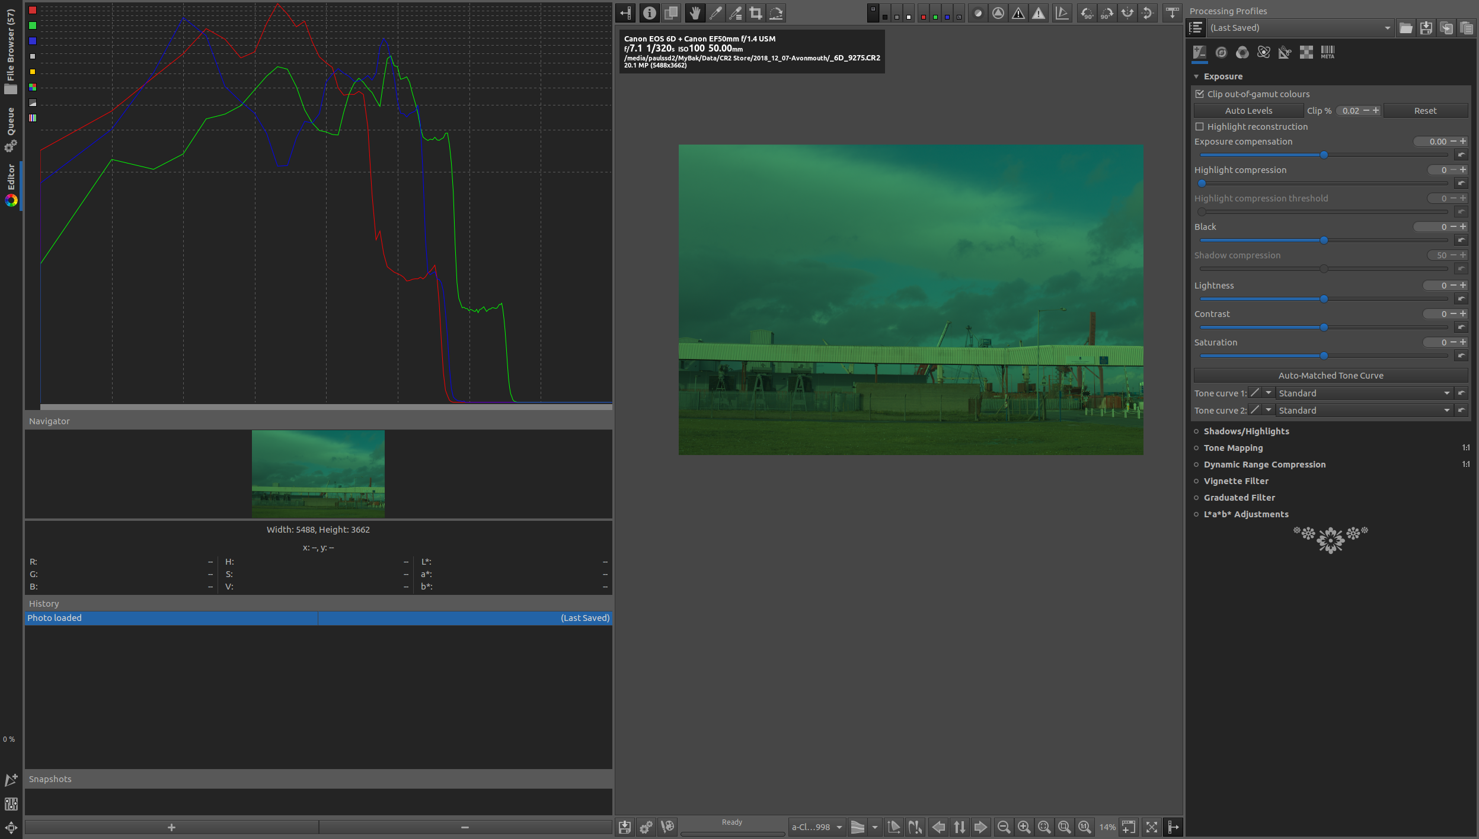Open Tone curve 1 mode dropdown
This screenshot has height=839, width=1479.
tap(1364, 393)
